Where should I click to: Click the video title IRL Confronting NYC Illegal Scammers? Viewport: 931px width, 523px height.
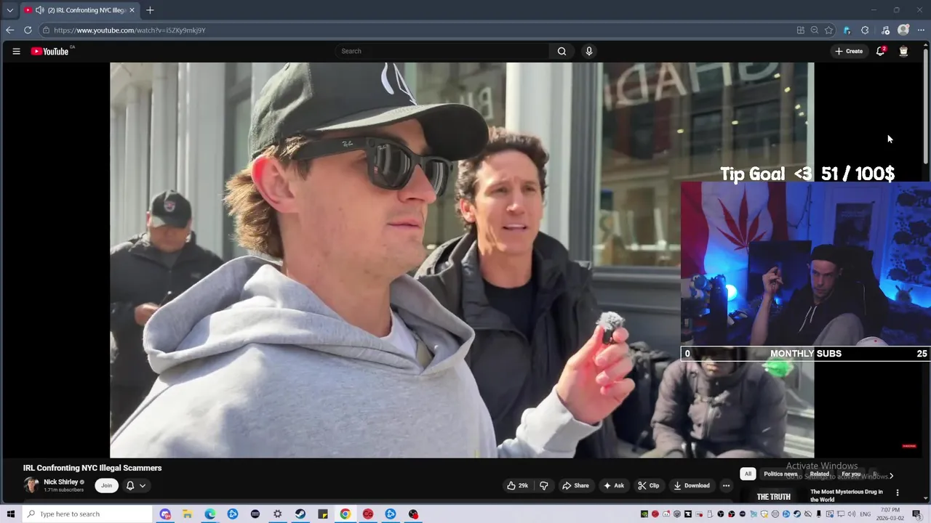tap(92, 468)
